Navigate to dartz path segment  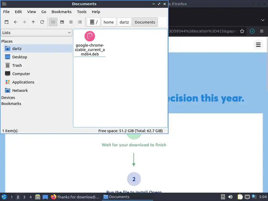click(x=124, y=22)
